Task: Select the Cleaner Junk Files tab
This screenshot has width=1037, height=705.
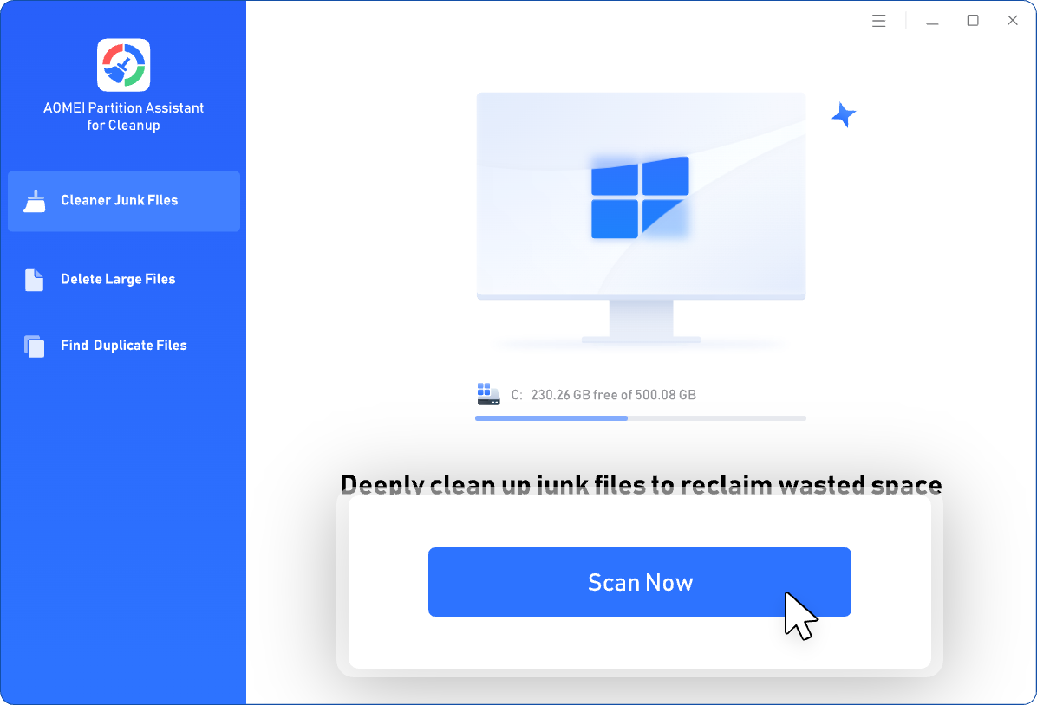Action: tap(124, 201)
